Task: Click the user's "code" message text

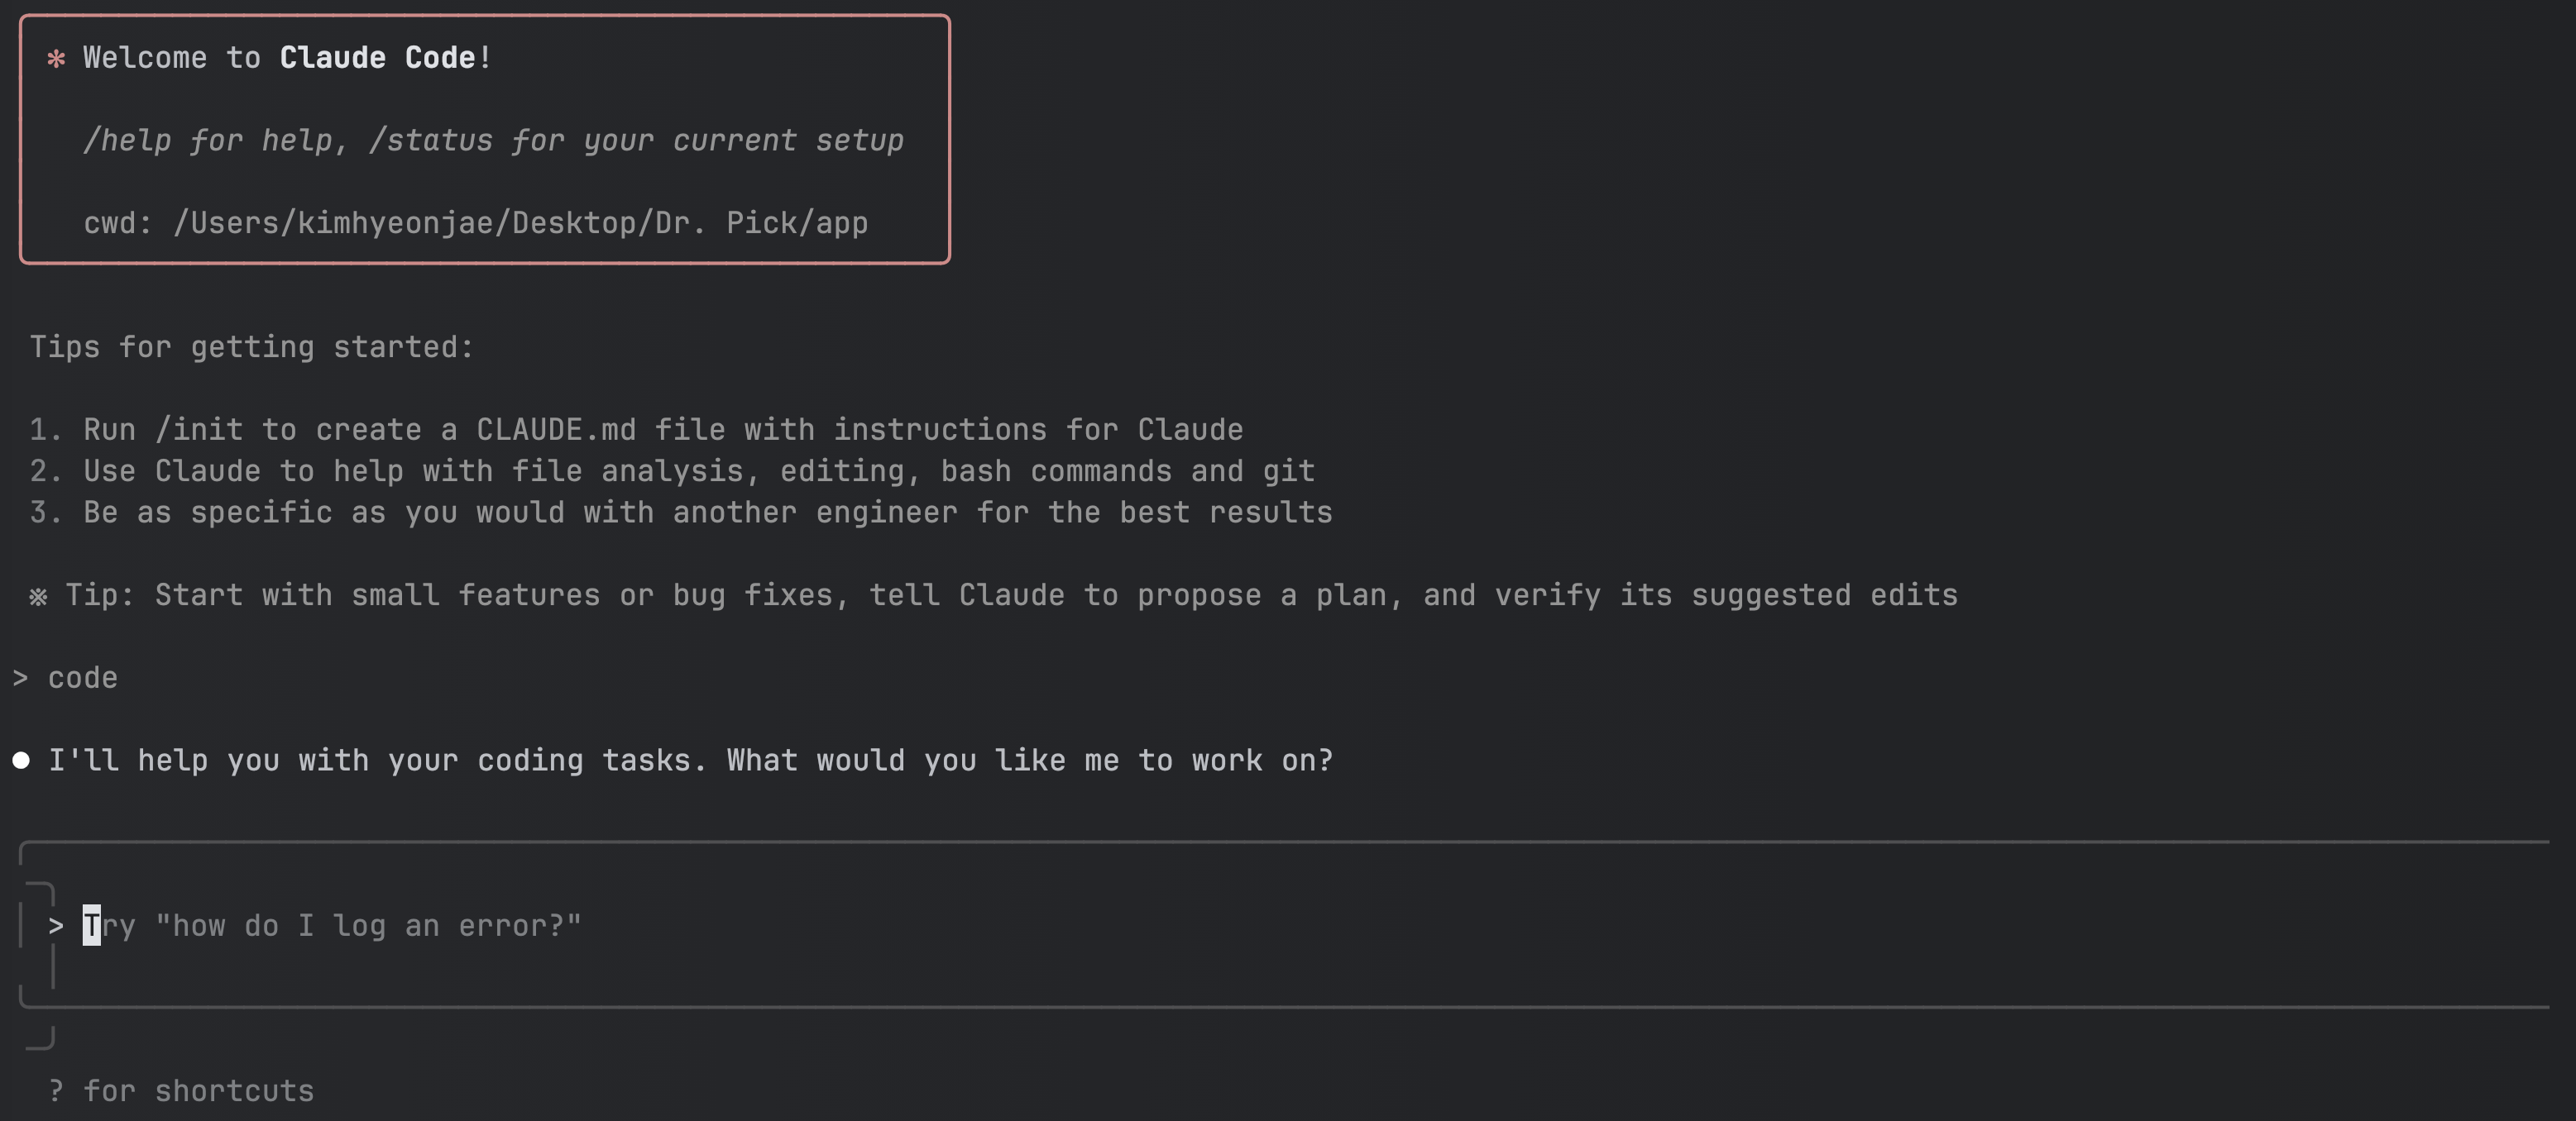Action: click(x=83, y=679)
